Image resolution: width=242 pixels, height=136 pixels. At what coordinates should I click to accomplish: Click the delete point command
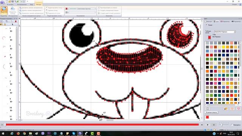(x=52, y=11)
